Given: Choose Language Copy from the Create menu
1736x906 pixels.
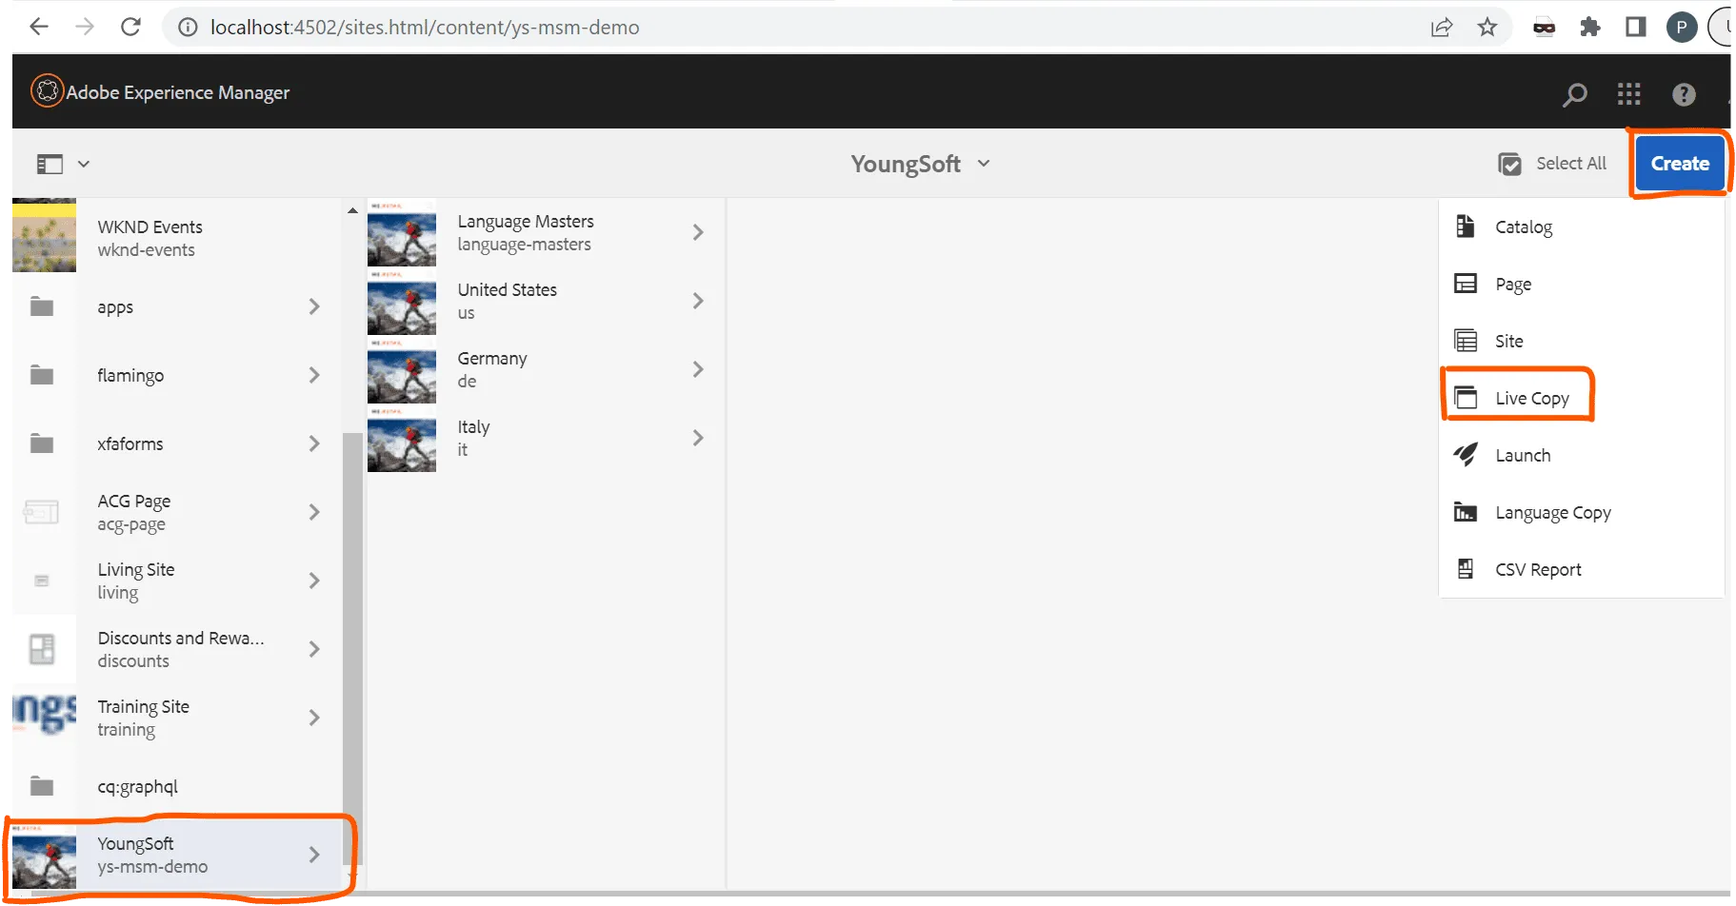Looking at the screenshot, I should [1581, 512].
